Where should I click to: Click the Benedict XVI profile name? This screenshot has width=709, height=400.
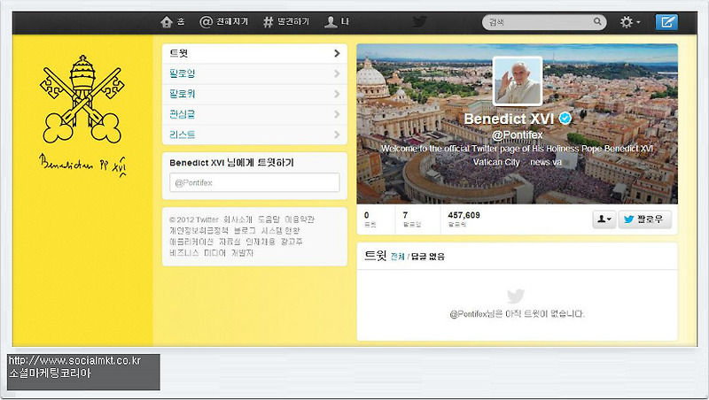point(509,119)
